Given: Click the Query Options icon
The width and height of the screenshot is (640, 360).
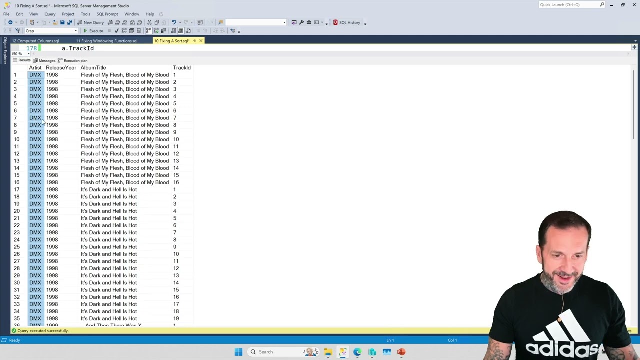Looking at the screenshot, I should [x=131, y=31].
